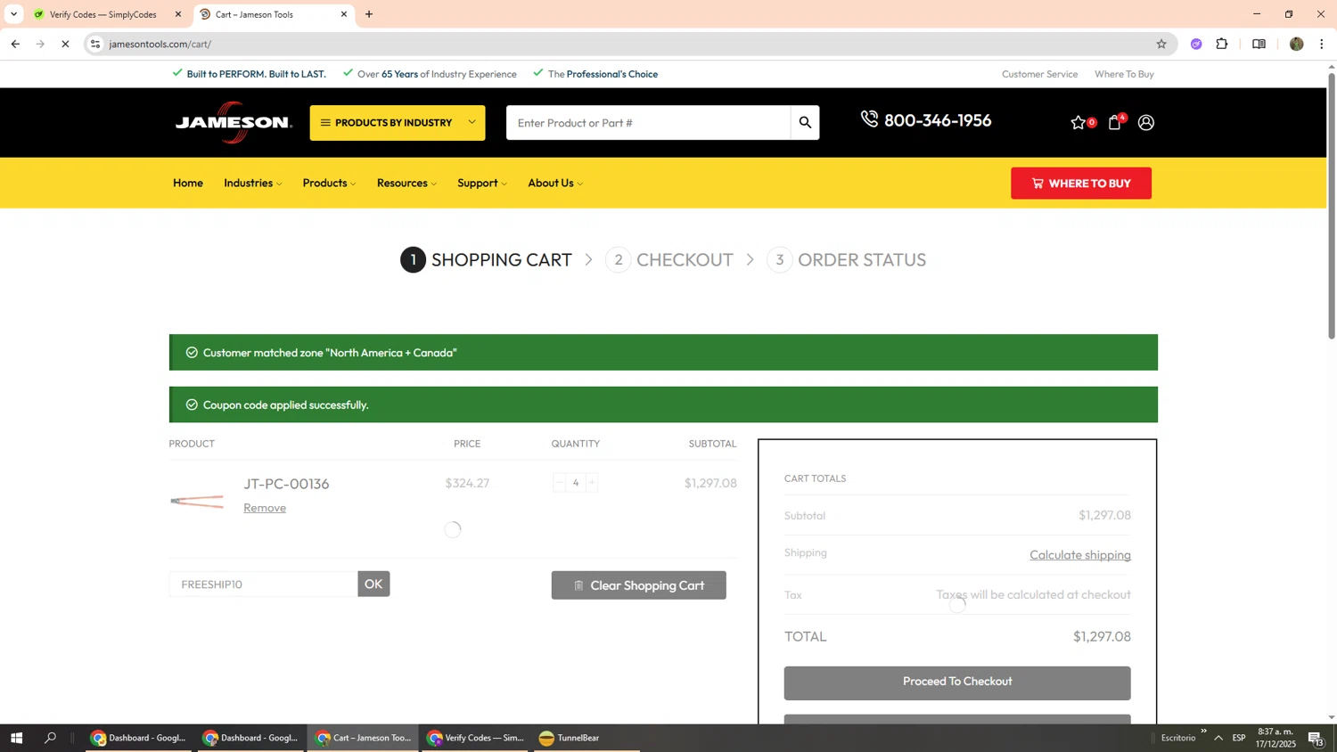This screenshot has height=752, width=1337.
Task: Close the Cart Jameson Tools tab
Action: [x=343, y=14]
